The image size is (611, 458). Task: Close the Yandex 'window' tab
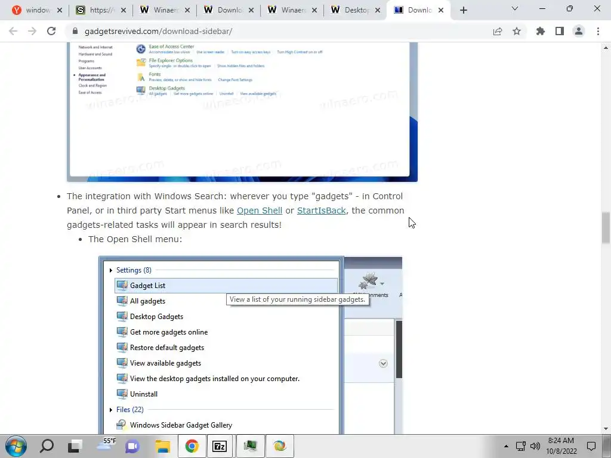click(60, 11)
